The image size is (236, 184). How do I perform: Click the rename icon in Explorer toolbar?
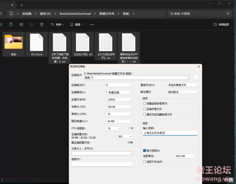click(x=21, y=24)
